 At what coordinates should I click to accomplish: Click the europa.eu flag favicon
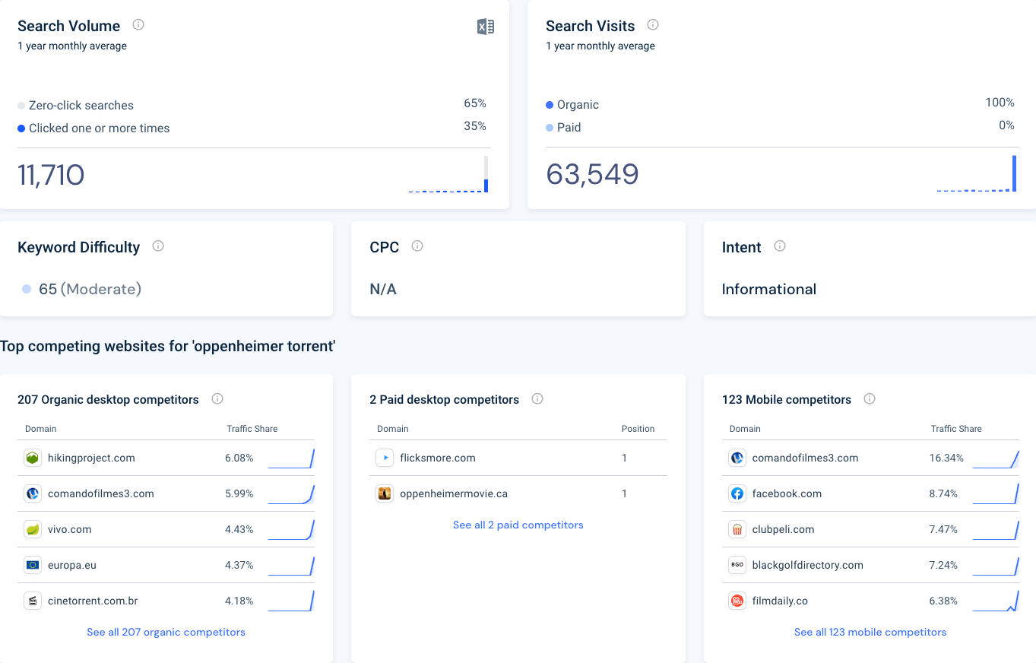(32, 565)
